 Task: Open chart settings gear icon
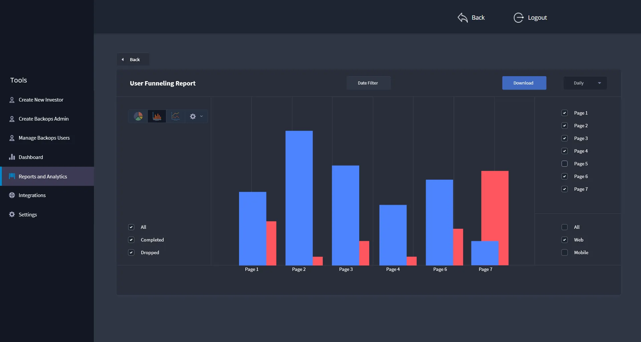[x=193, y=116]
